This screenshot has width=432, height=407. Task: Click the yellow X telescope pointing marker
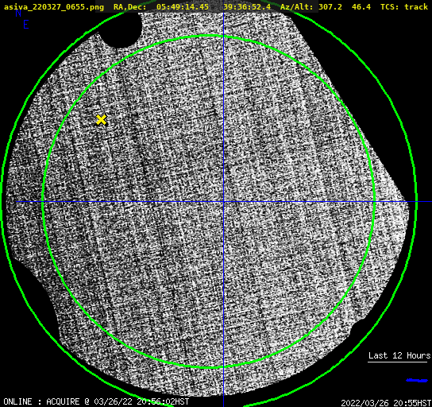tap(102, 120)
